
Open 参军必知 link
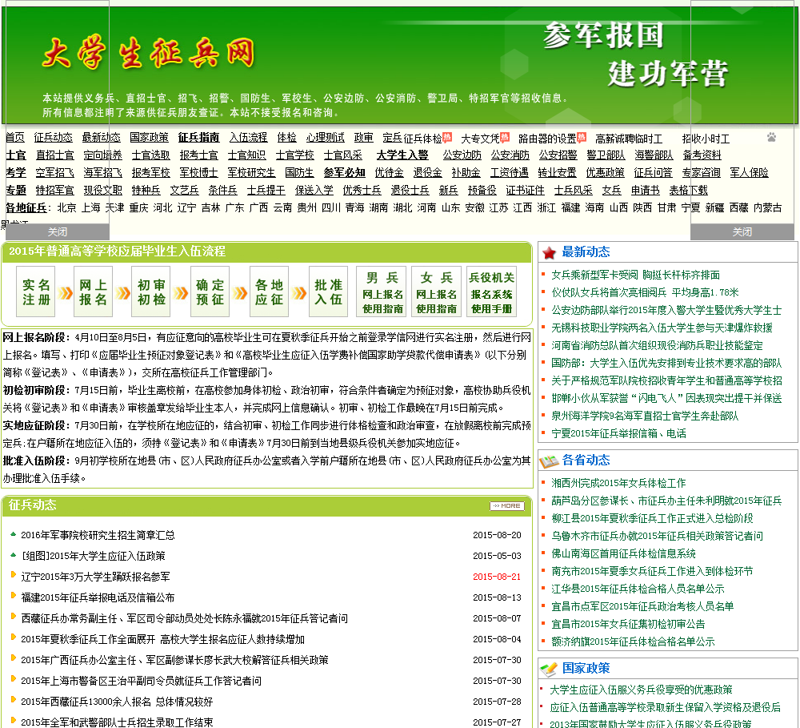pos(344,173)
